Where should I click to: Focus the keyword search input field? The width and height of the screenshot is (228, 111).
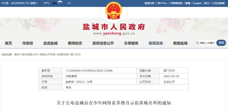click(207, 43)
